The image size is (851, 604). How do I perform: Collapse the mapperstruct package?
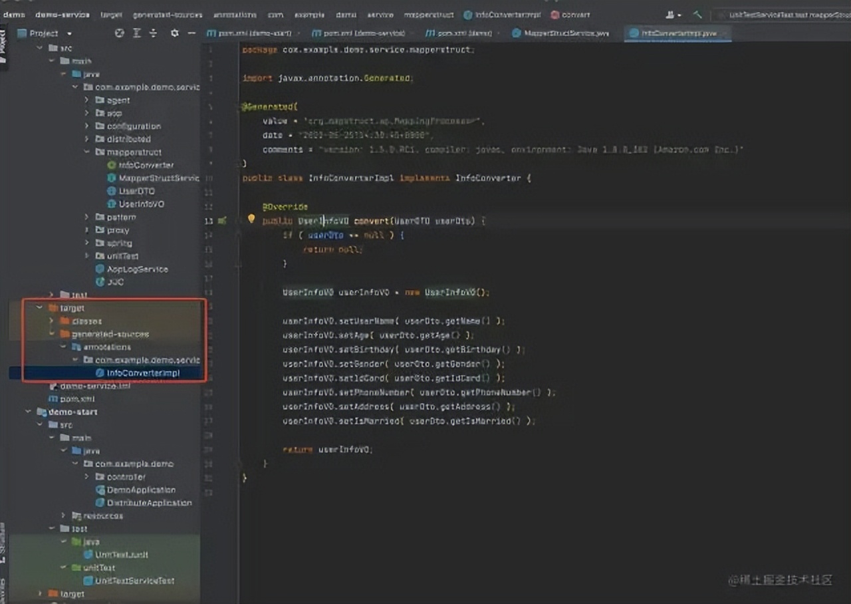pyautogui.click(x=86, y=152)
